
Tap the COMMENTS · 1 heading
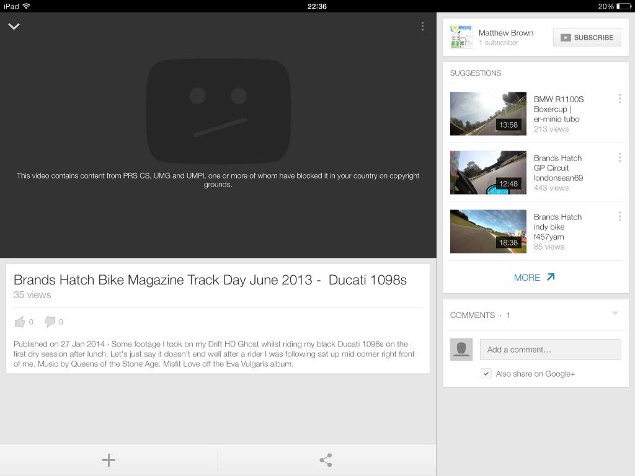(x=480, y=315)
